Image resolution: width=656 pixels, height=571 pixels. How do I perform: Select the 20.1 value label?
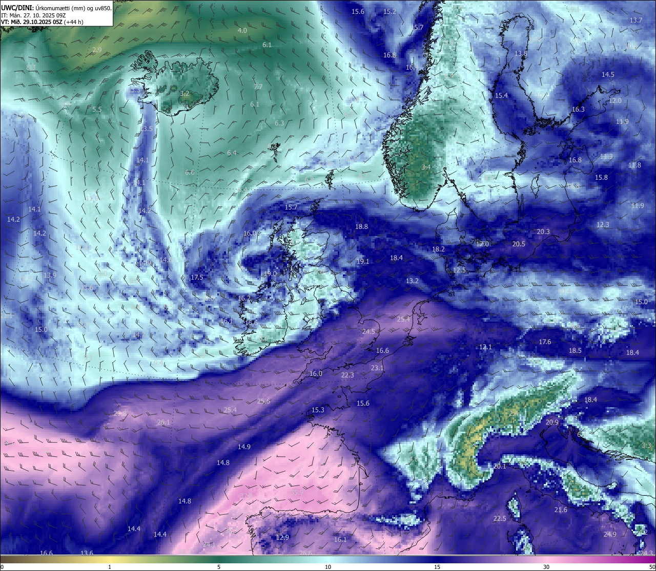tap(500, 466)
